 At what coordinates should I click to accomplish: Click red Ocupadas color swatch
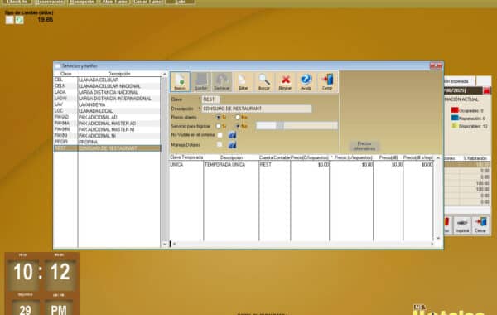pyautogui.click(x=455, y=110)
